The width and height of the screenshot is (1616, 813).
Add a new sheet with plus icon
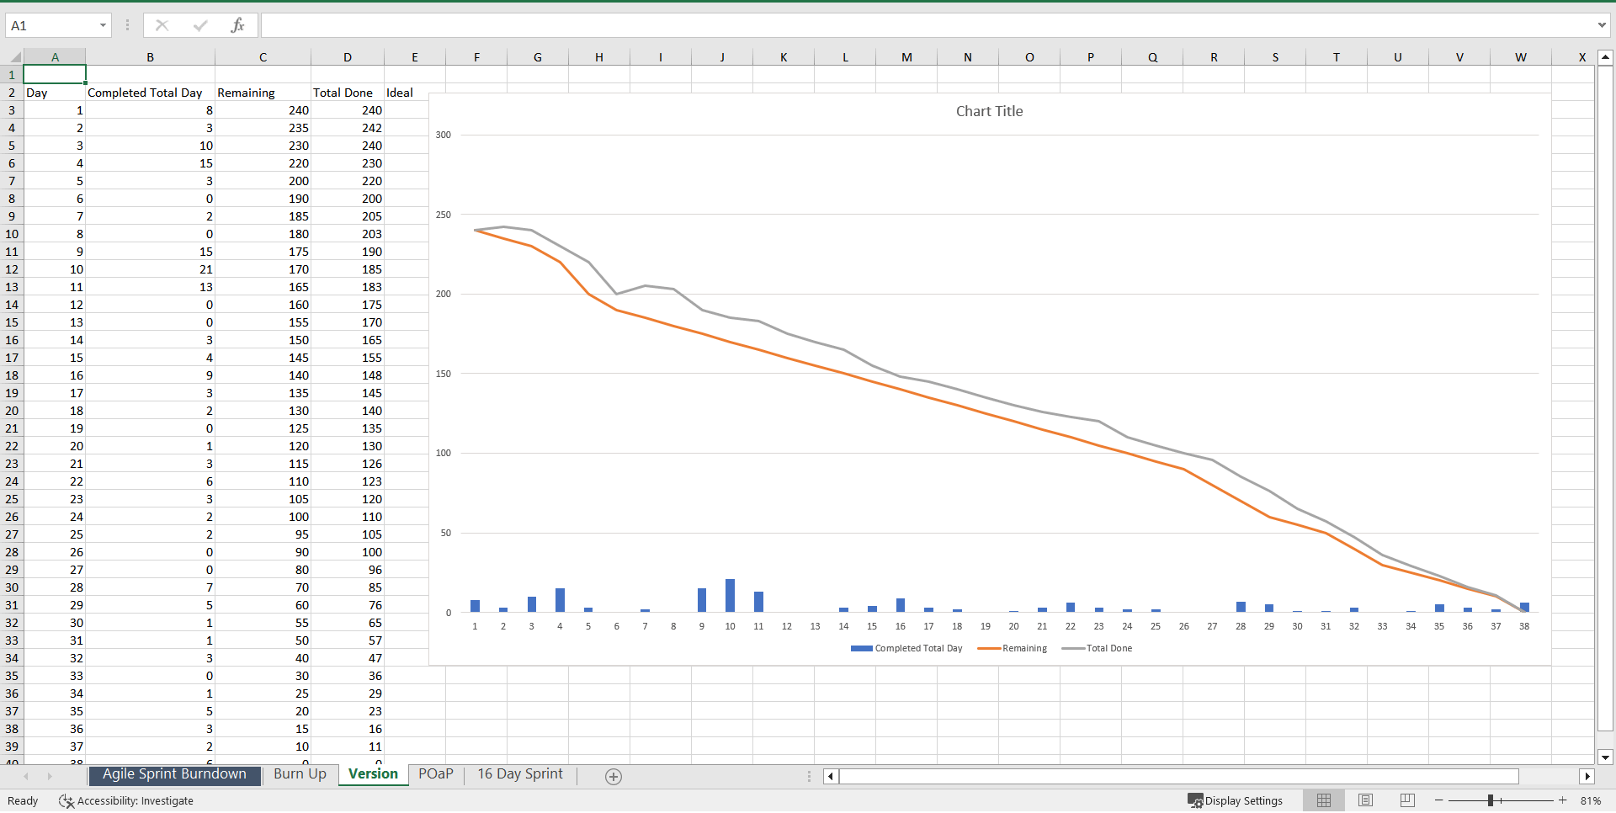614,776
